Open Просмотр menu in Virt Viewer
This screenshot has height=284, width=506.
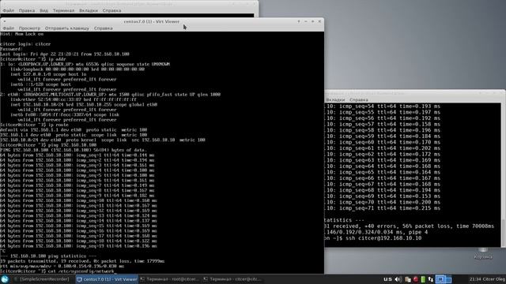pyautogui.click(x=30, y=28)
